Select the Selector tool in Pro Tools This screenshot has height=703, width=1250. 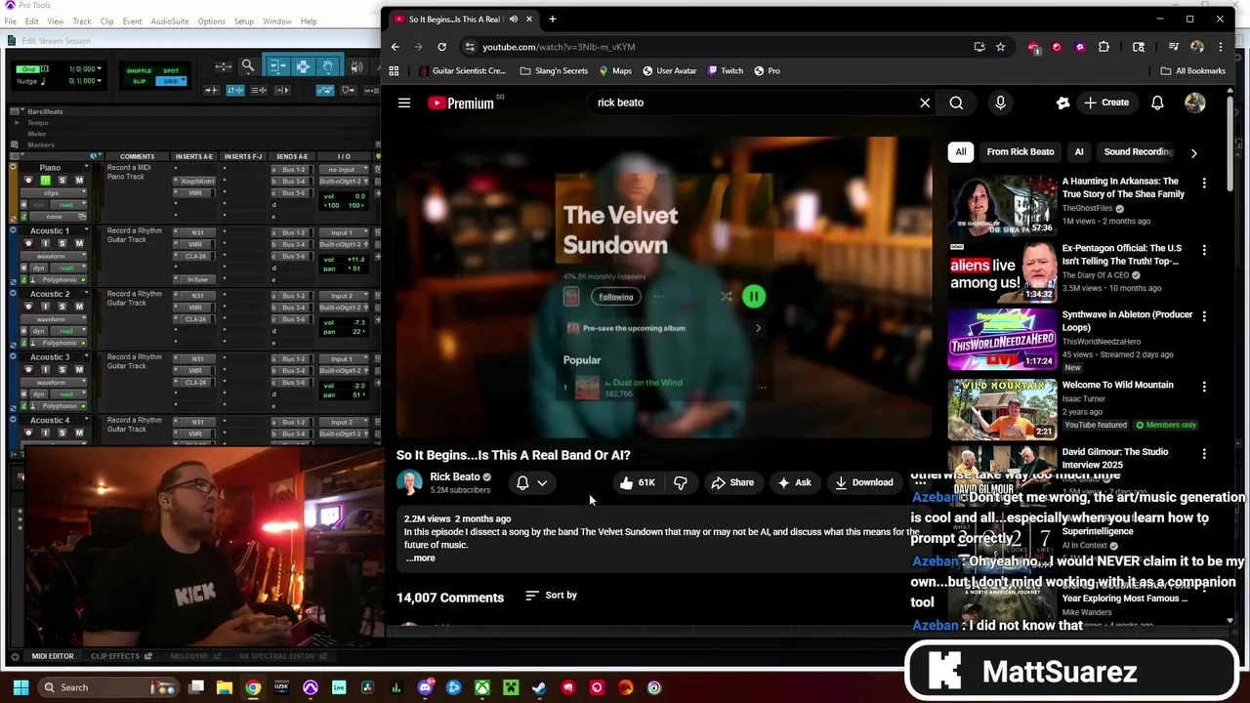pos(303,66)
